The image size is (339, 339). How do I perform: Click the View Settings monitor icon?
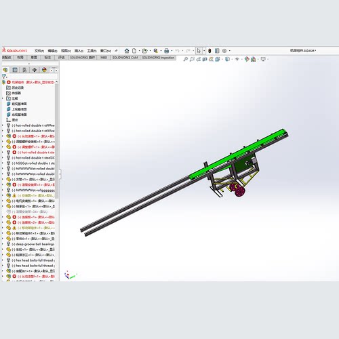263,59
